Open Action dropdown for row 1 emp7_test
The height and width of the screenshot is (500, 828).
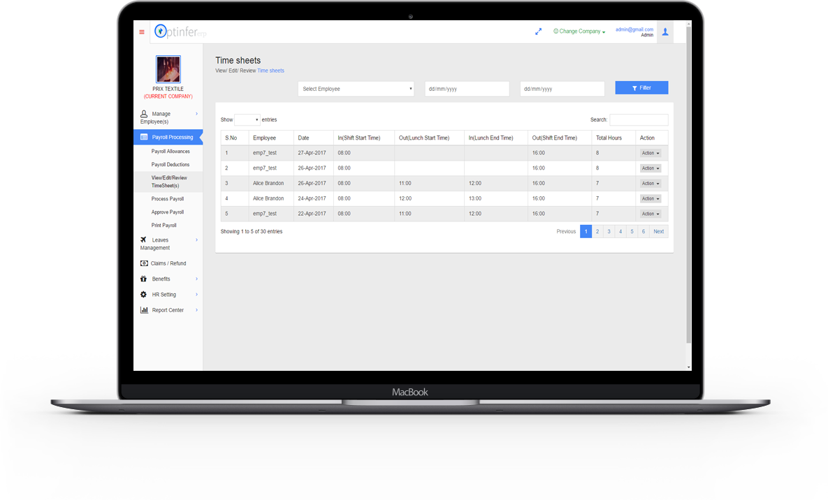tap(651, 153)
